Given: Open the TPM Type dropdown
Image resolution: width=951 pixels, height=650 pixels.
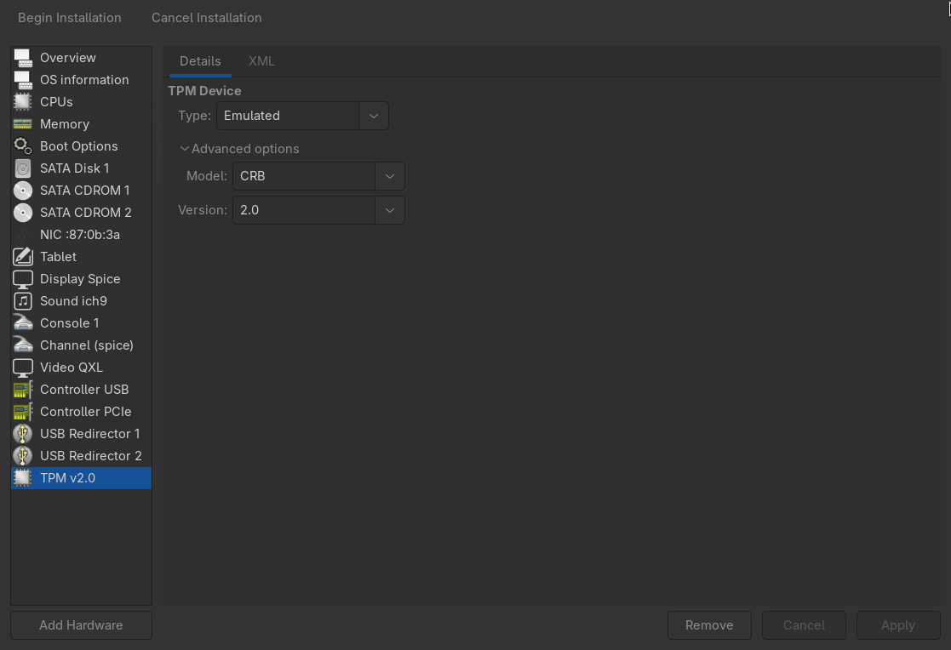Looking at the screenshot, I should point(373,115).
